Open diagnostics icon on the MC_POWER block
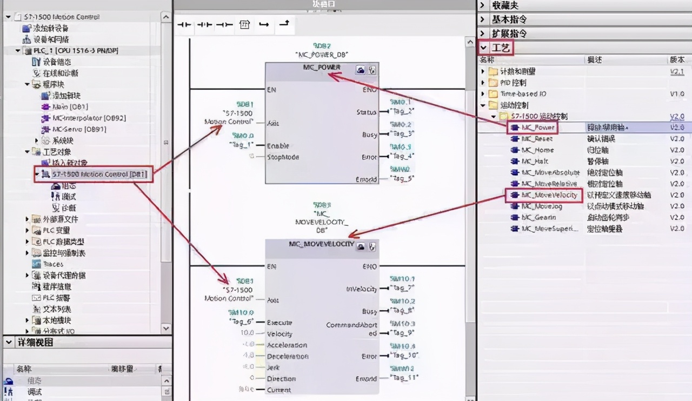 tap(372, 70)
